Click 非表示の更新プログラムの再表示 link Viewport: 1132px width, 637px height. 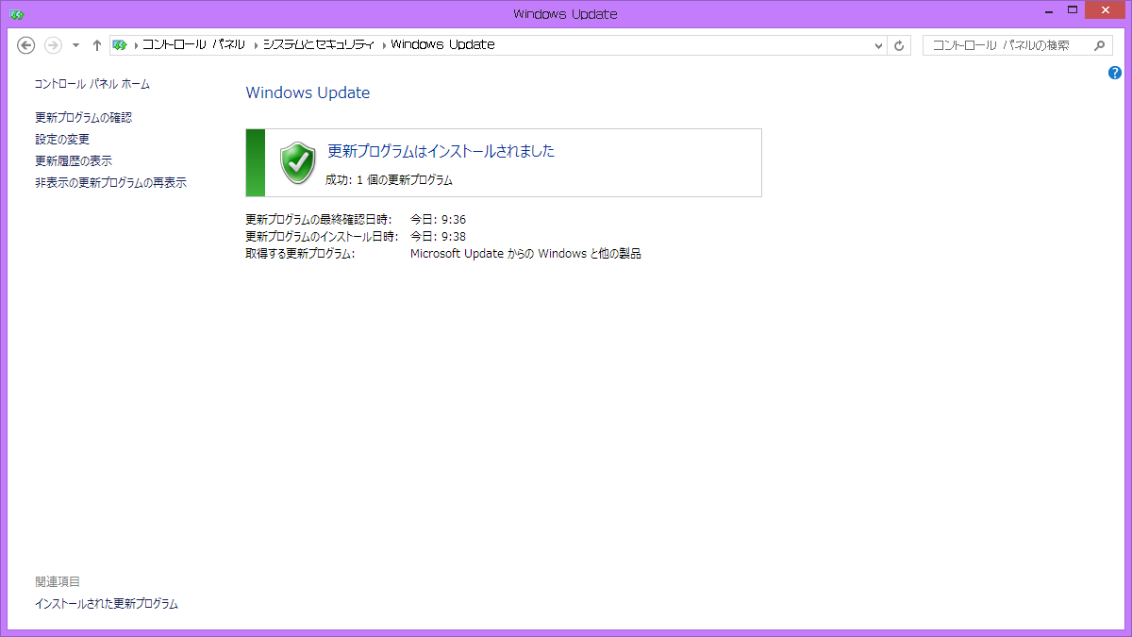[x=110, y=183]
